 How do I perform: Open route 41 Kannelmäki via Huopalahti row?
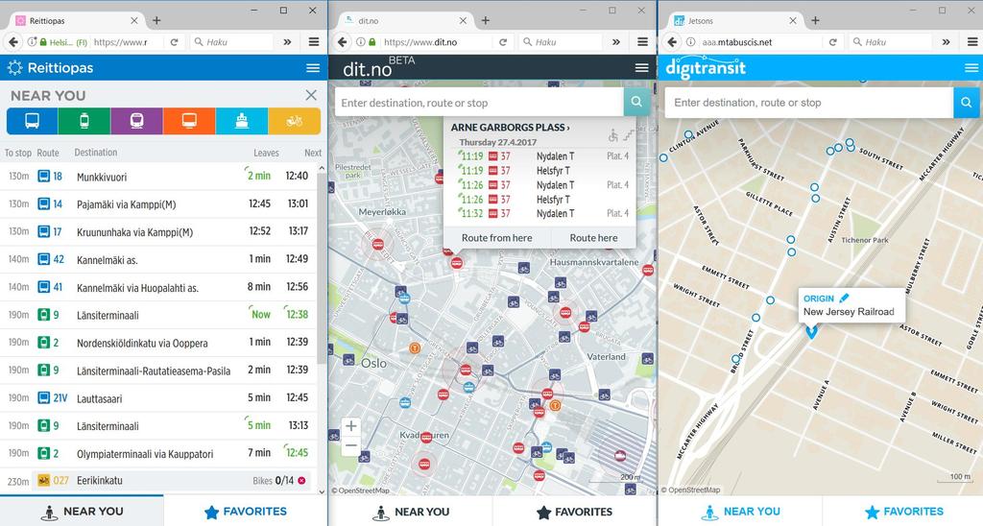158,287
